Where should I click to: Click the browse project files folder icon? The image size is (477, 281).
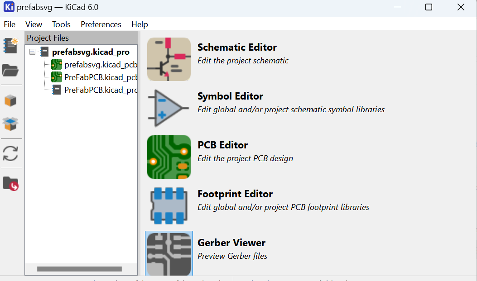click(x=10, y=183)
